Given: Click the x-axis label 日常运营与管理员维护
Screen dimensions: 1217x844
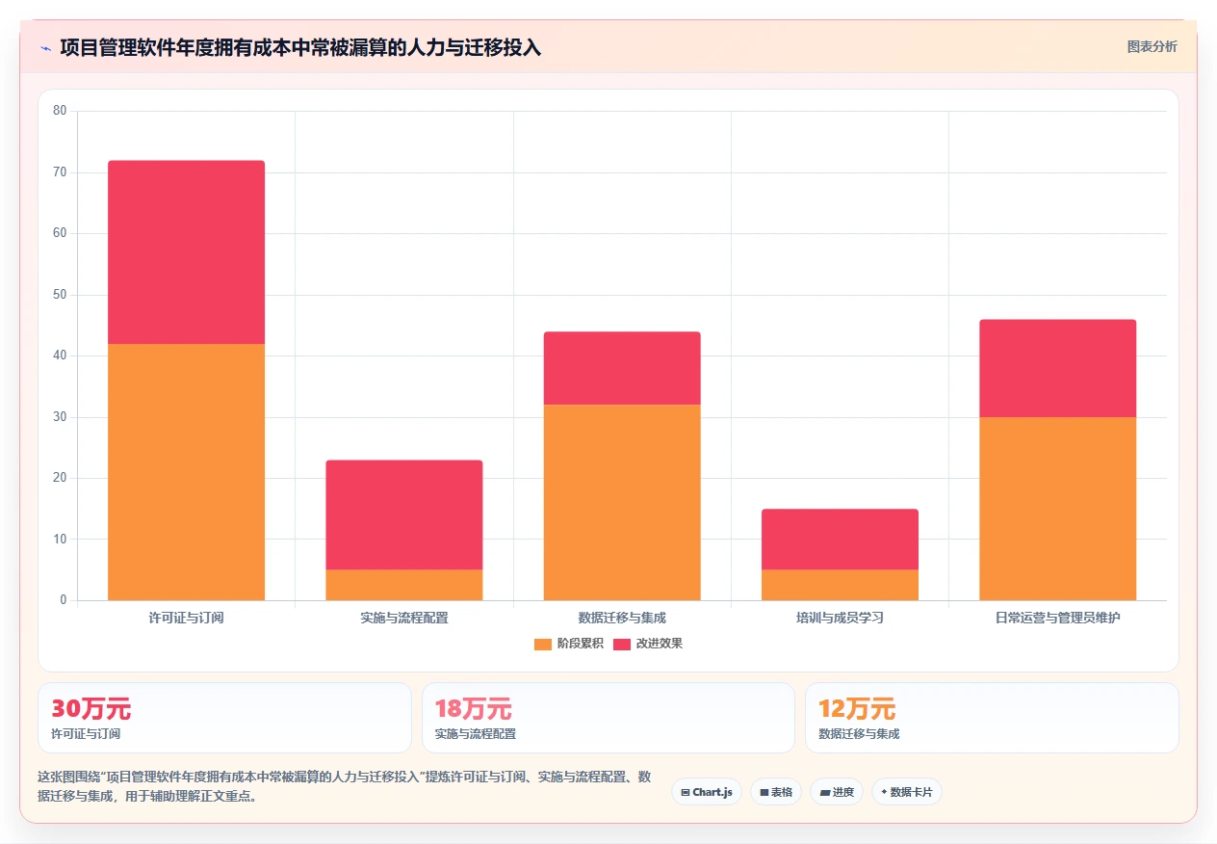Looking at the screenshot, I should coord(1058,618).
